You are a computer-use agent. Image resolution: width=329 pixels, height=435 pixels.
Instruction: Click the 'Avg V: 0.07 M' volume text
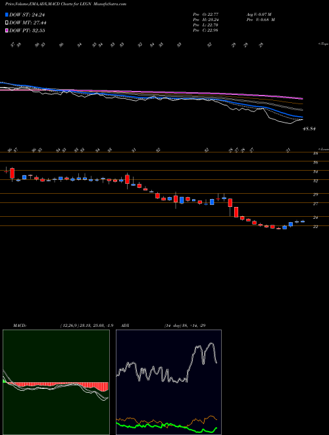[259, 14]
